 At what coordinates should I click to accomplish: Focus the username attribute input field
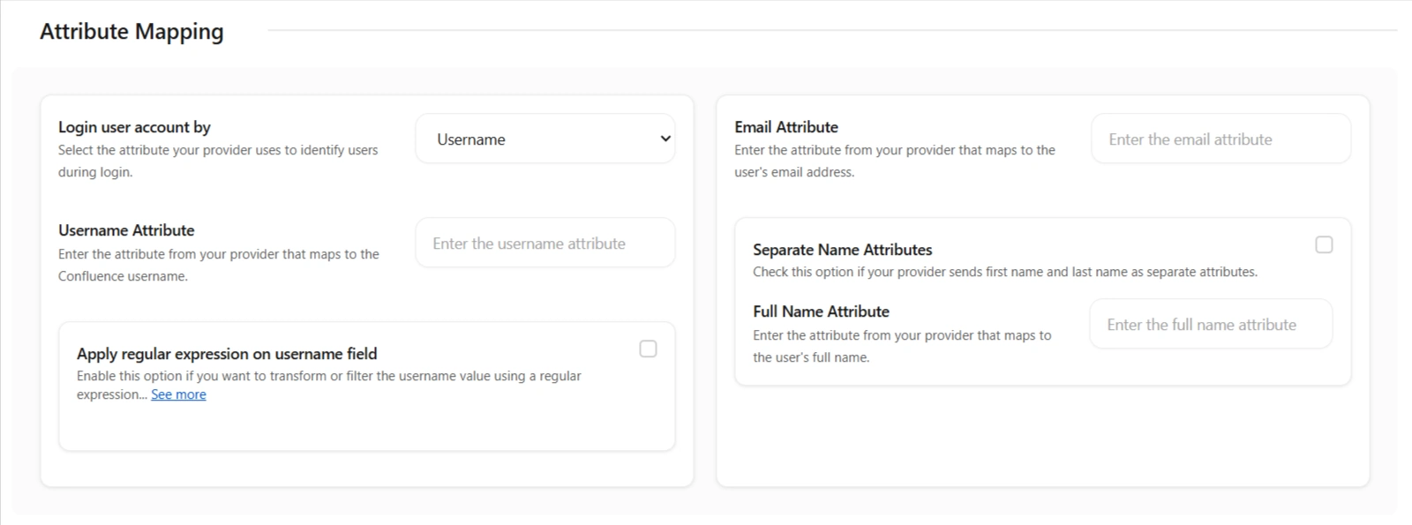[545, 243]
